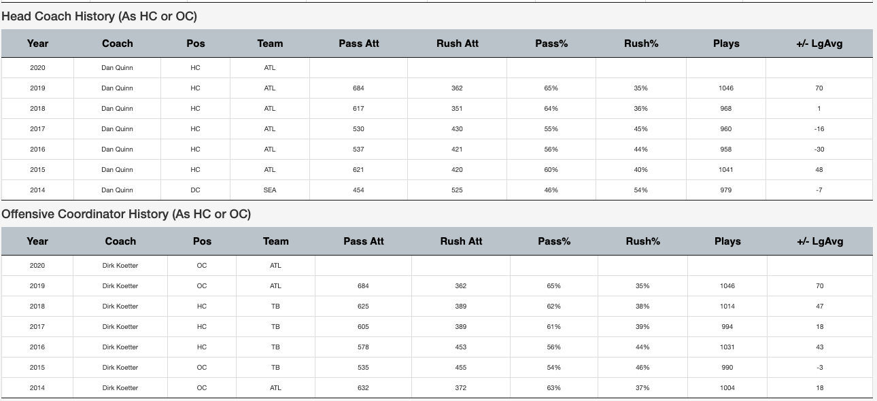Click the 1031 plays value for 2016
Screen dimensions: 877x401
tap(727, 347)
